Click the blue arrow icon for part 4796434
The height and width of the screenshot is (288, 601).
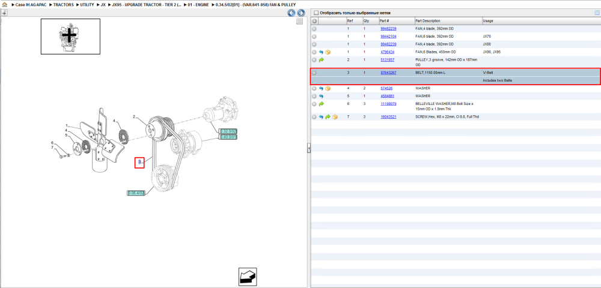[x=321, y=52]
